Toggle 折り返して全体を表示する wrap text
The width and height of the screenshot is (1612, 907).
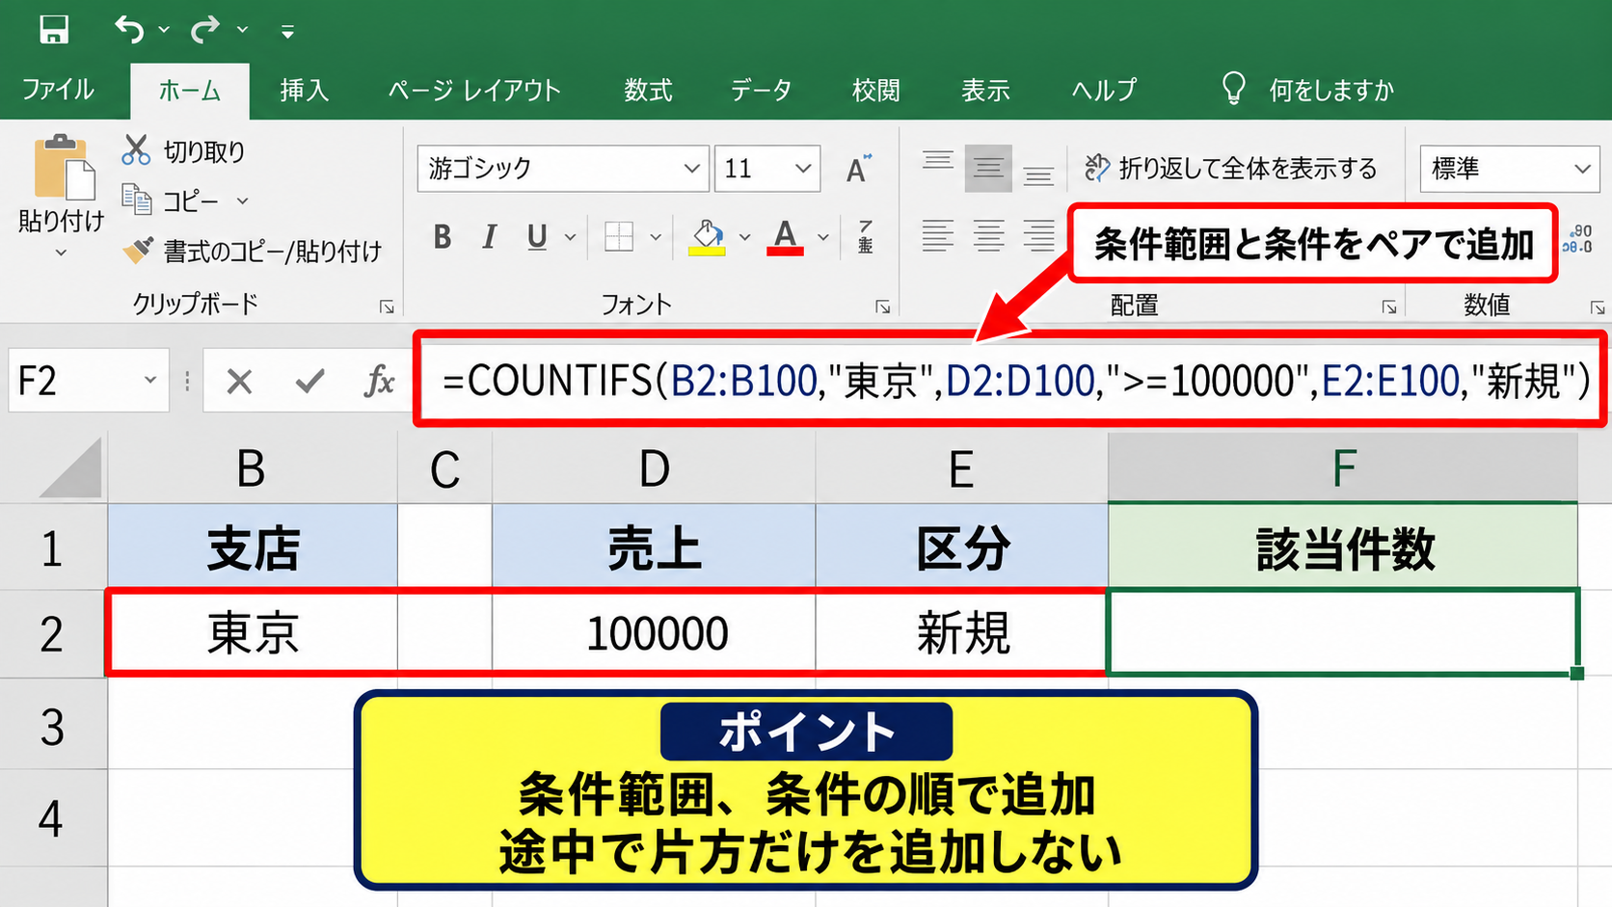1231,169
